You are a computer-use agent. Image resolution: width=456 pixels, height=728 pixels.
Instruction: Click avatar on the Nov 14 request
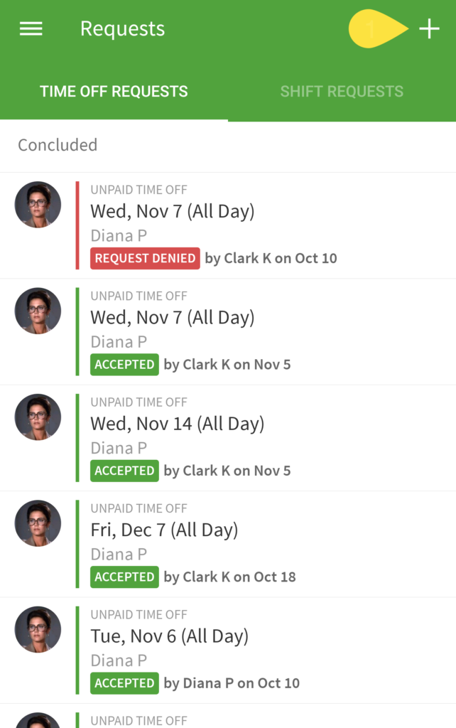tap(38, 417)
